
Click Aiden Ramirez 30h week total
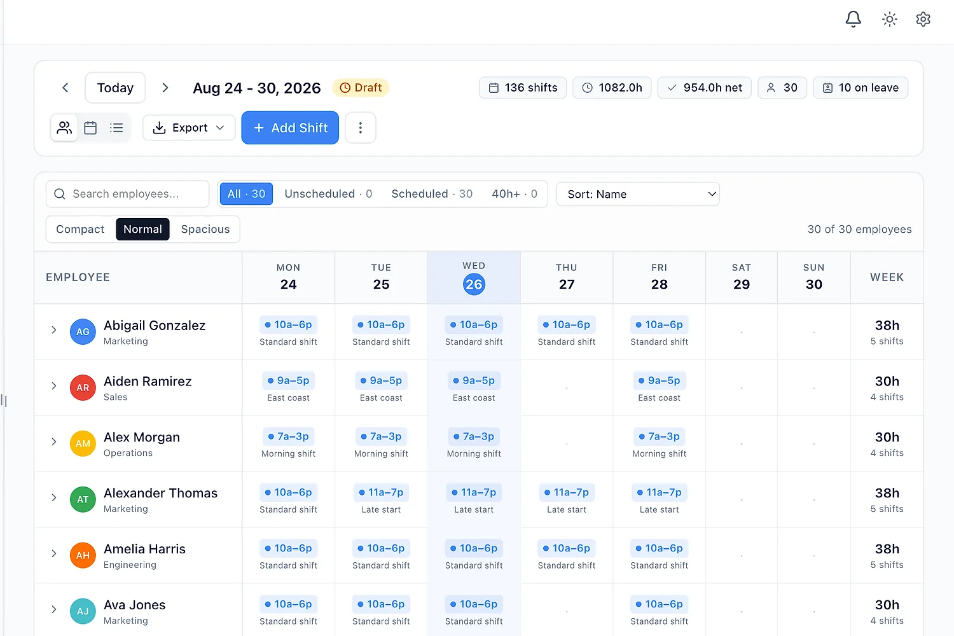pos(887,382)
